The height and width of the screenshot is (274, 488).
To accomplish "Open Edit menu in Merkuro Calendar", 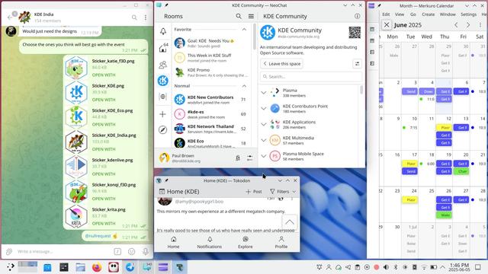I will (386, 14).
